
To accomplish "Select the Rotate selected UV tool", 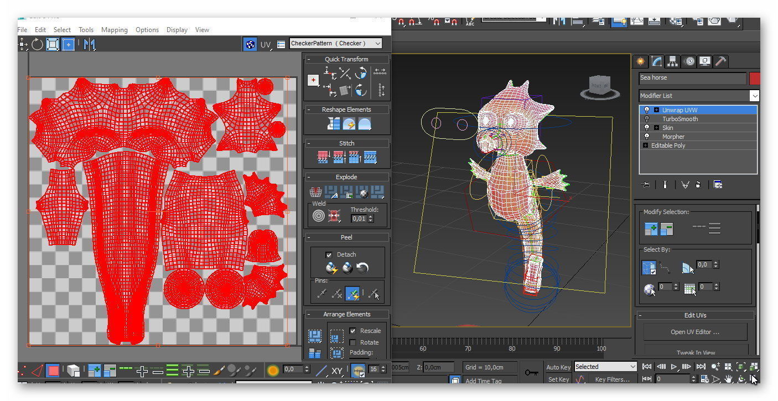I will point(37,44).
